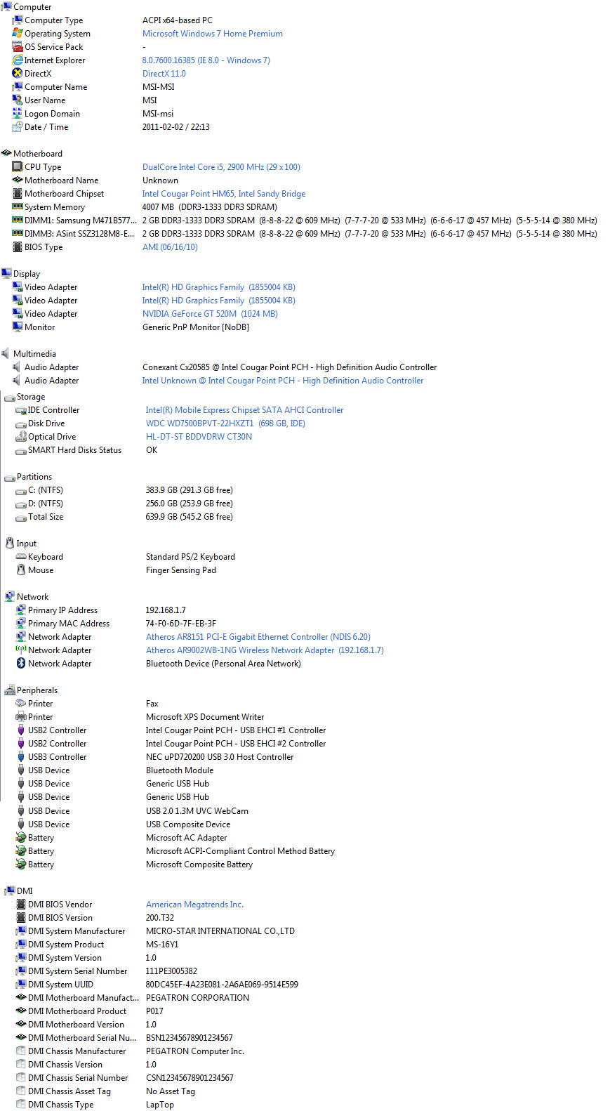Open the AMI (06/16/10) BIOS link
Viewport: 610px width, 1111px height.
pos(170,247)
